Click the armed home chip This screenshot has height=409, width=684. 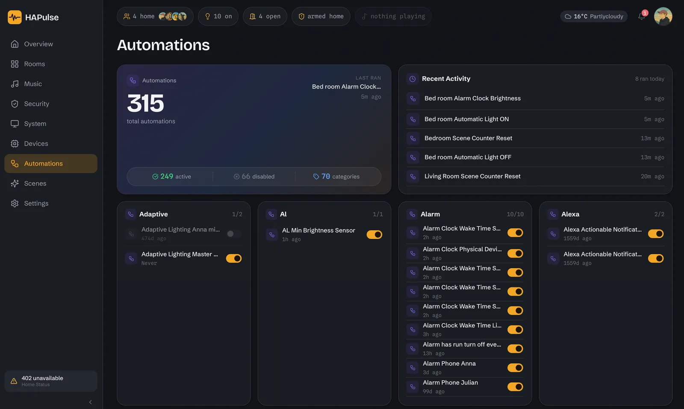click(x=321, y=16)
